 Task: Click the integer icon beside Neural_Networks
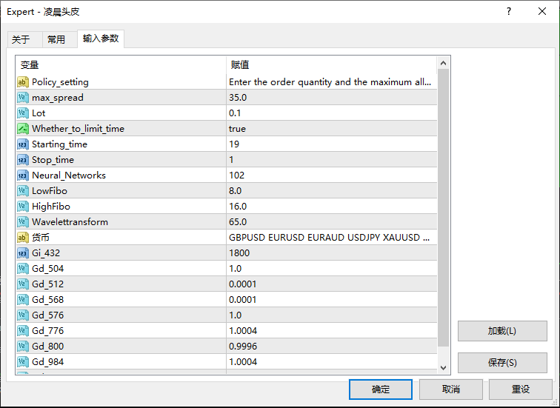[23, 175]
